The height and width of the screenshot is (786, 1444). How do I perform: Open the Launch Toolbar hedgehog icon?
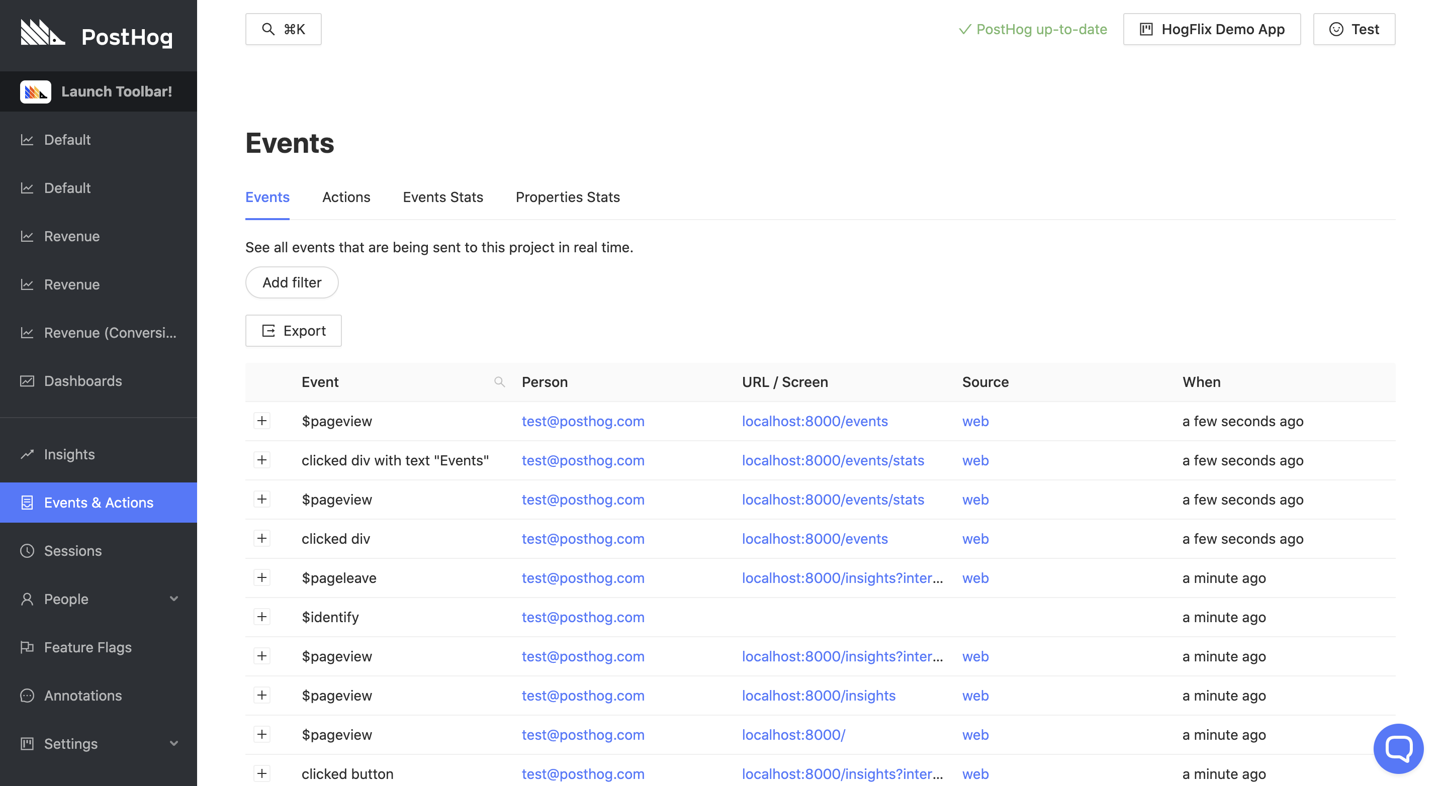click(x=35, y=91)
